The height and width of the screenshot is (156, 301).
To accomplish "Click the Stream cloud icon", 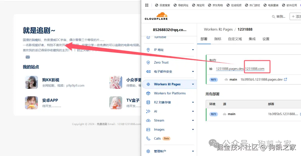I will [148, 121].
